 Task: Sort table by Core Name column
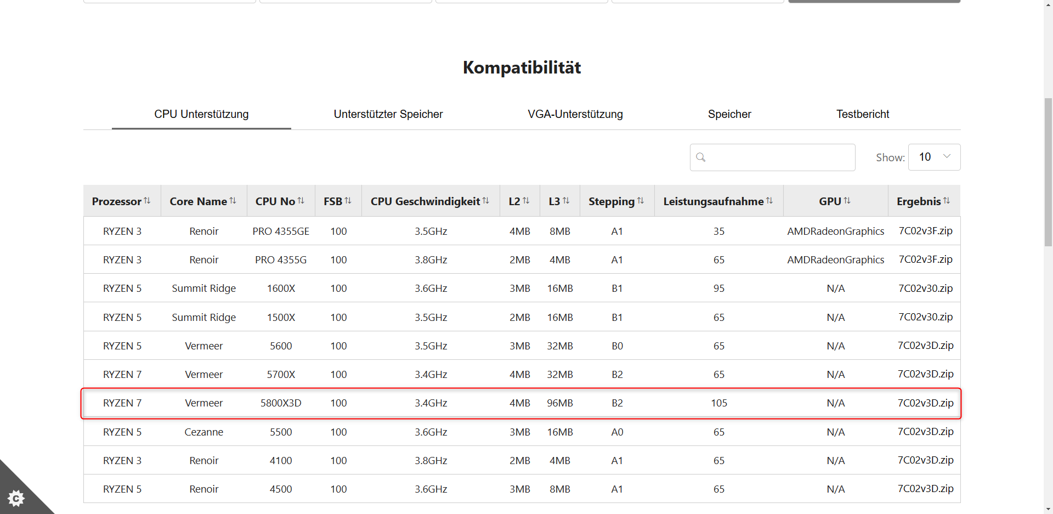(233, 201)
